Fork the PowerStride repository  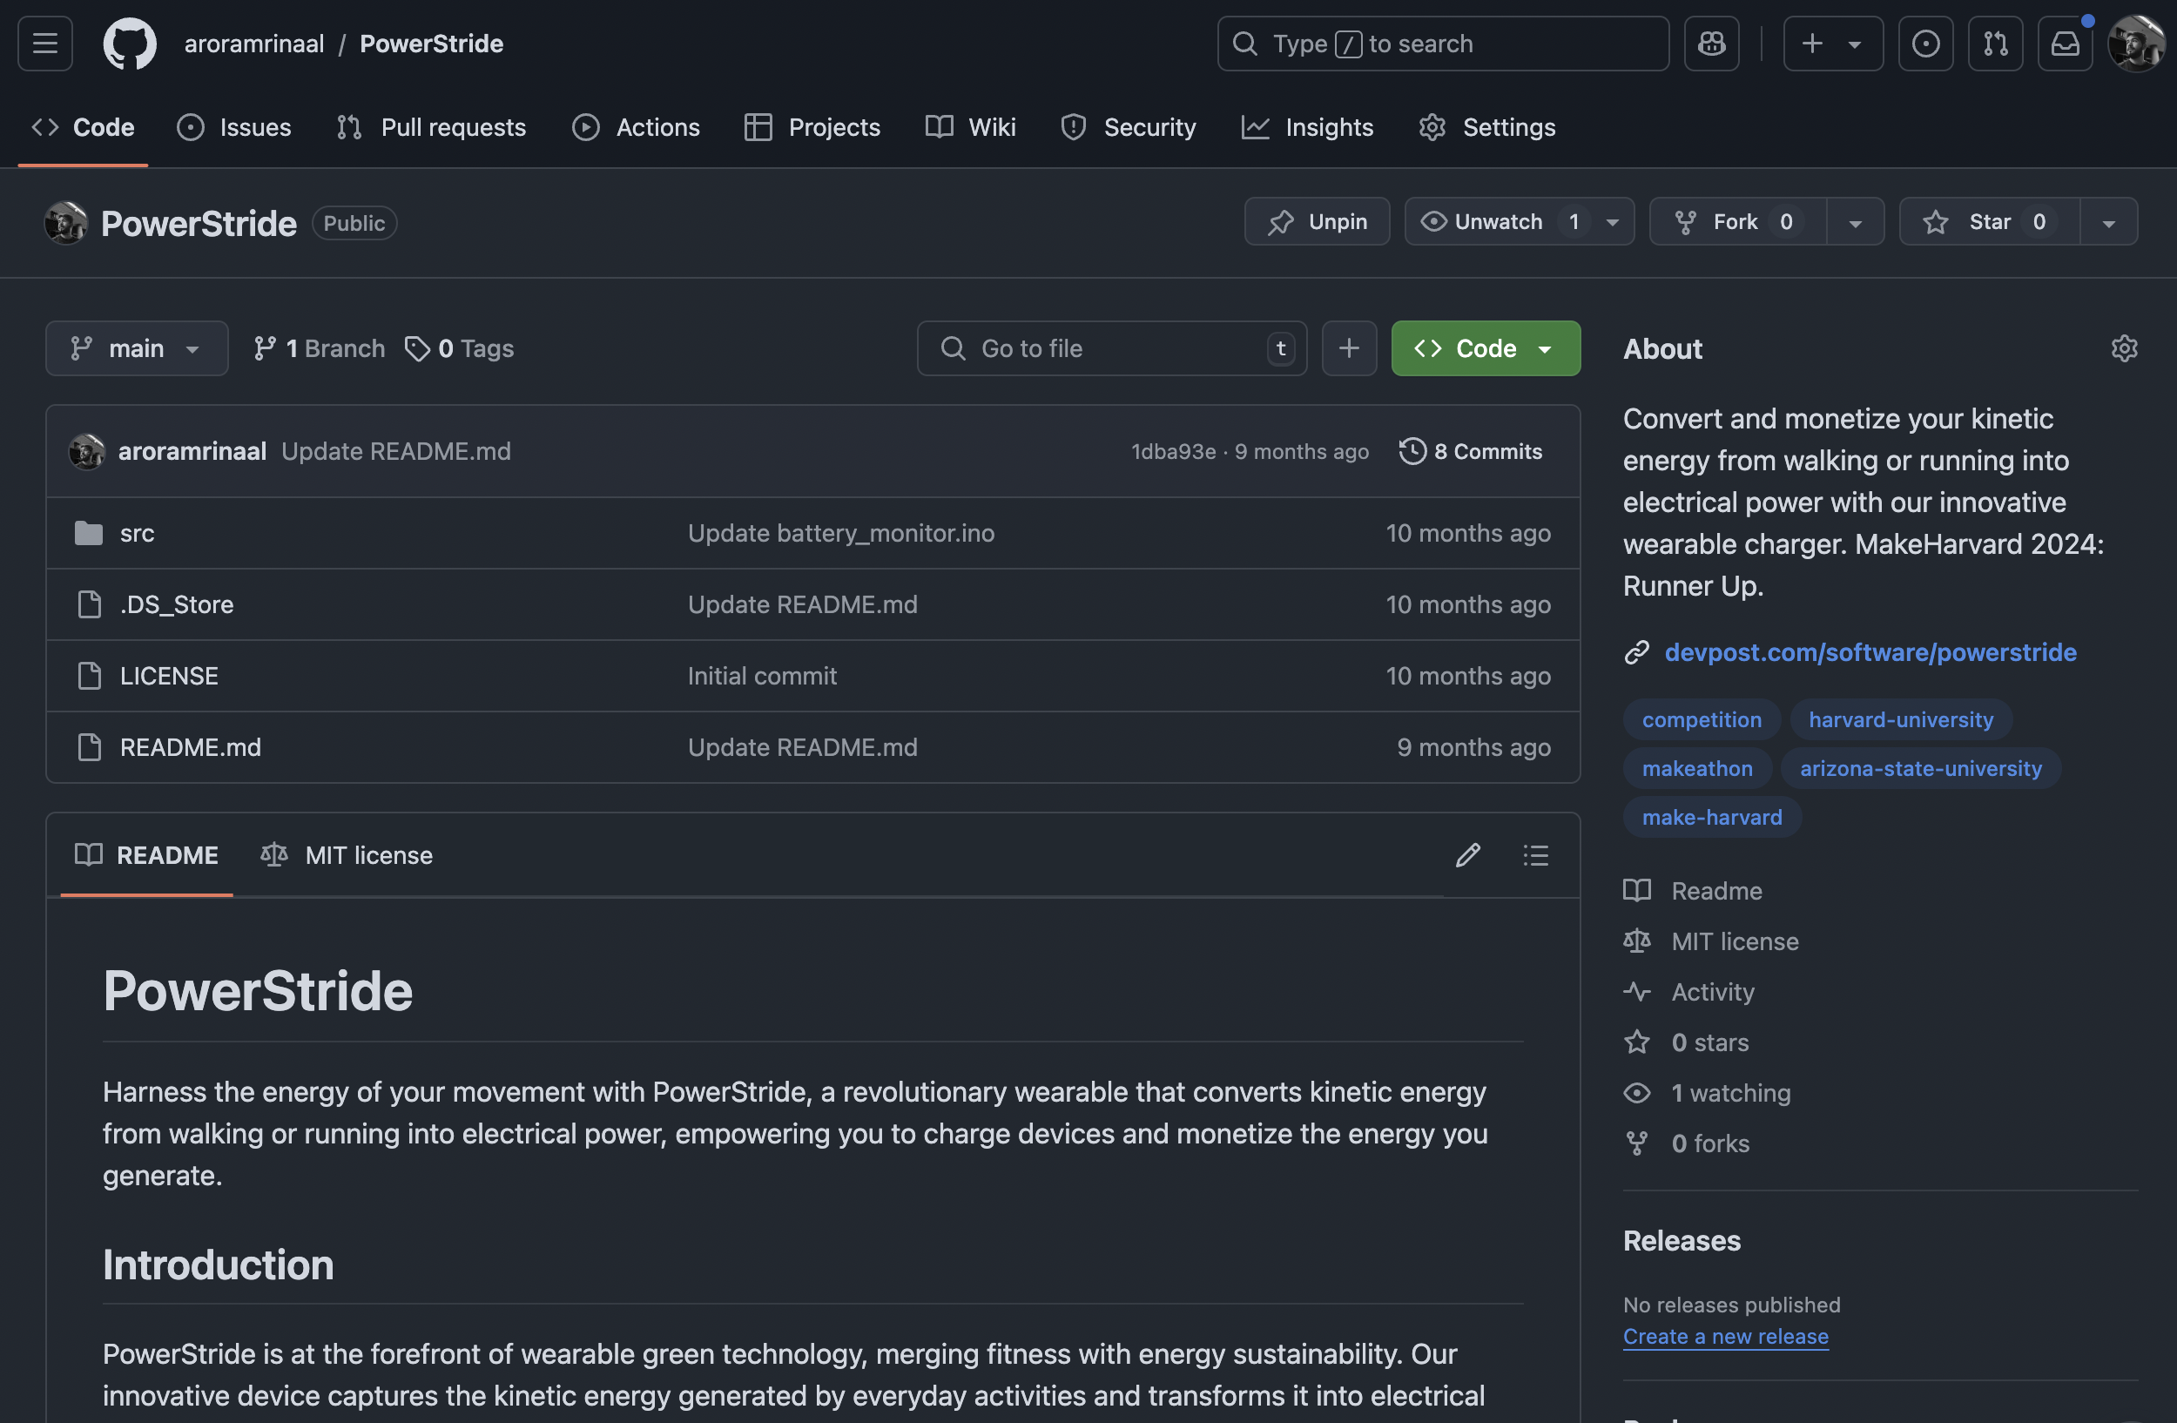[x=1738, y=221]
